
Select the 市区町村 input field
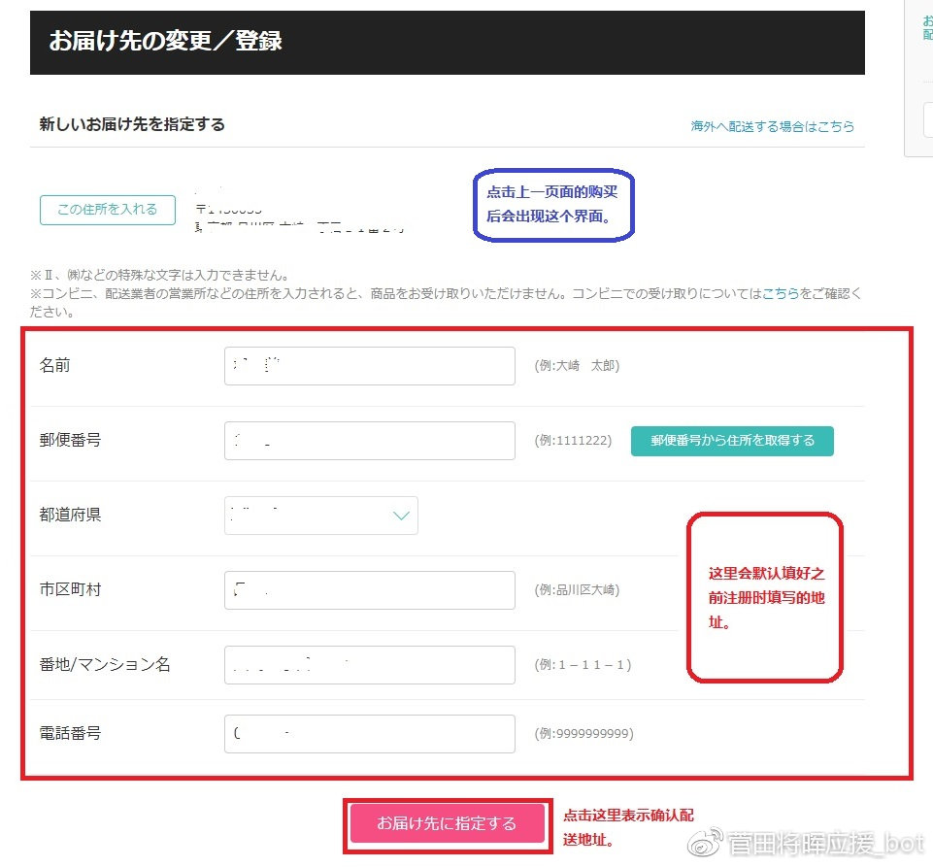(369, 590)
